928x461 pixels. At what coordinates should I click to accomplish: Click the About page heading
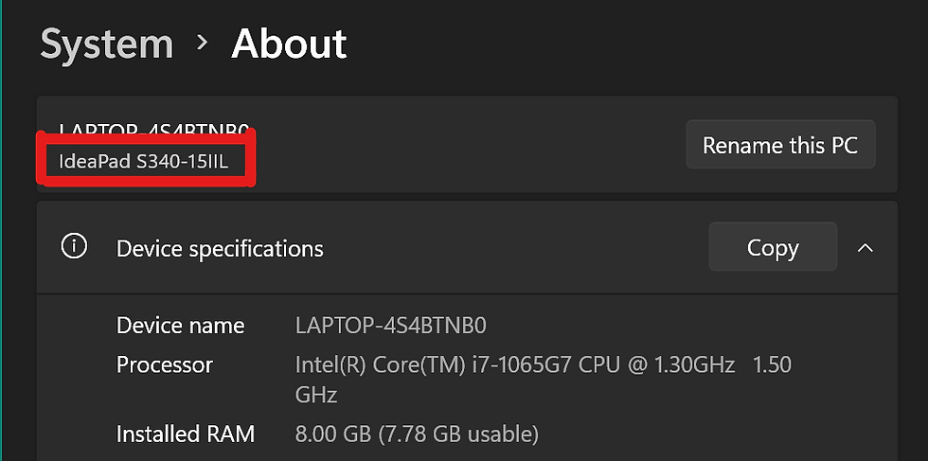[289, 44]
